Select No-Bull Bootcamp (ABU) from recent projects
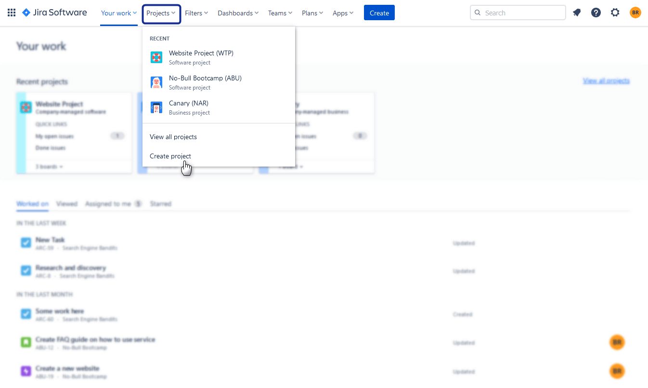Viewport: 648px width, 388px height. pyautogui.click(x=219, y=82)
